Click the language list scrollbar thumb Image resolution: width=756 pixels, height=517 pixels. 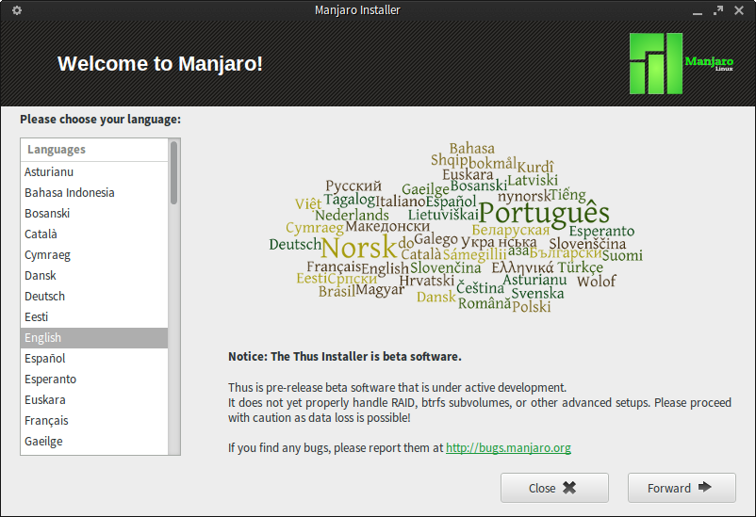point(173,172)
